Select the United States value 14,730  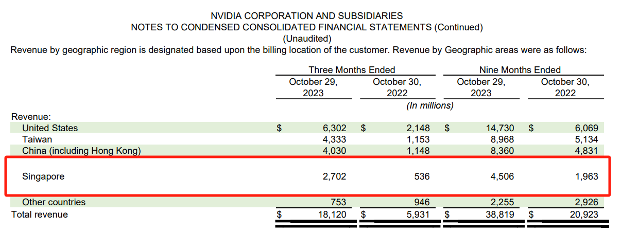[499, 128]
